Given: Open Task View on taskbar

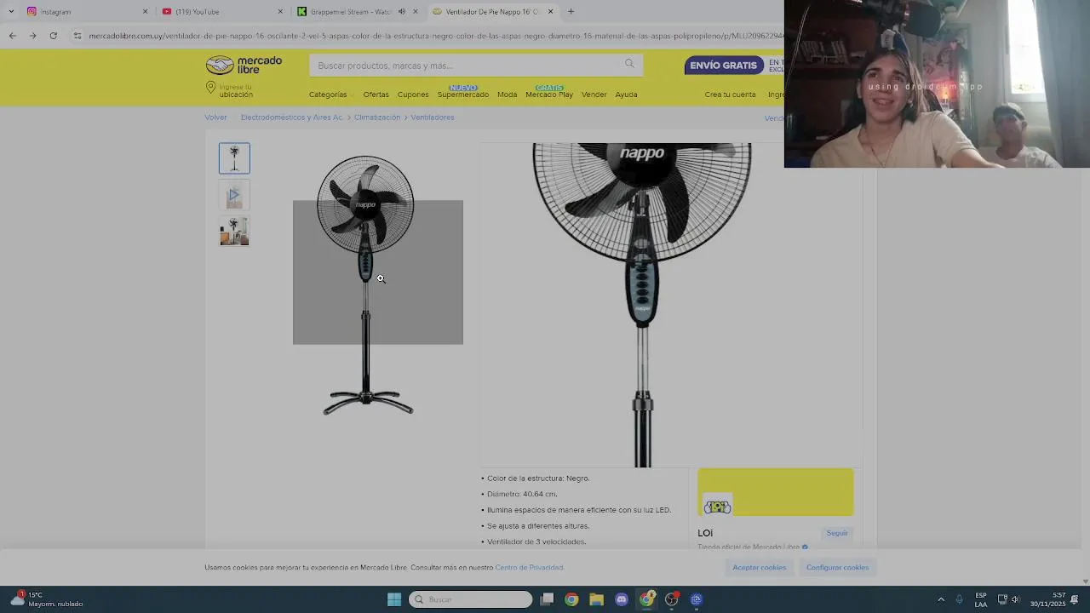Looking at the screenshot, I should click(548, 599).
